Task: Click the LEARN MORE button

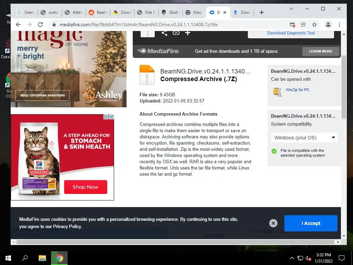Action: (x=321, y=51)
